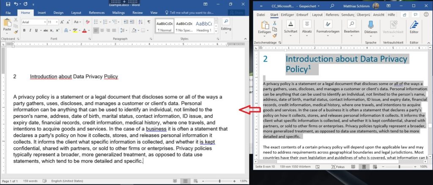Click the Save icon in Example.docx window
This screenshot has width=433, height=185.
click(x=8, y=4)
